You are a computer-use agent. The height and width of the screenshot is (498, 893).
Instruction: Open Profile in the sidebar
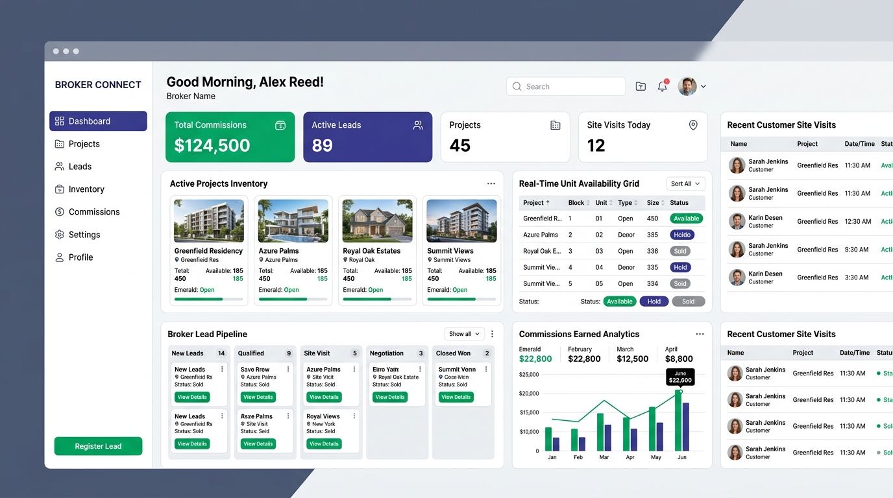[98, 257]
